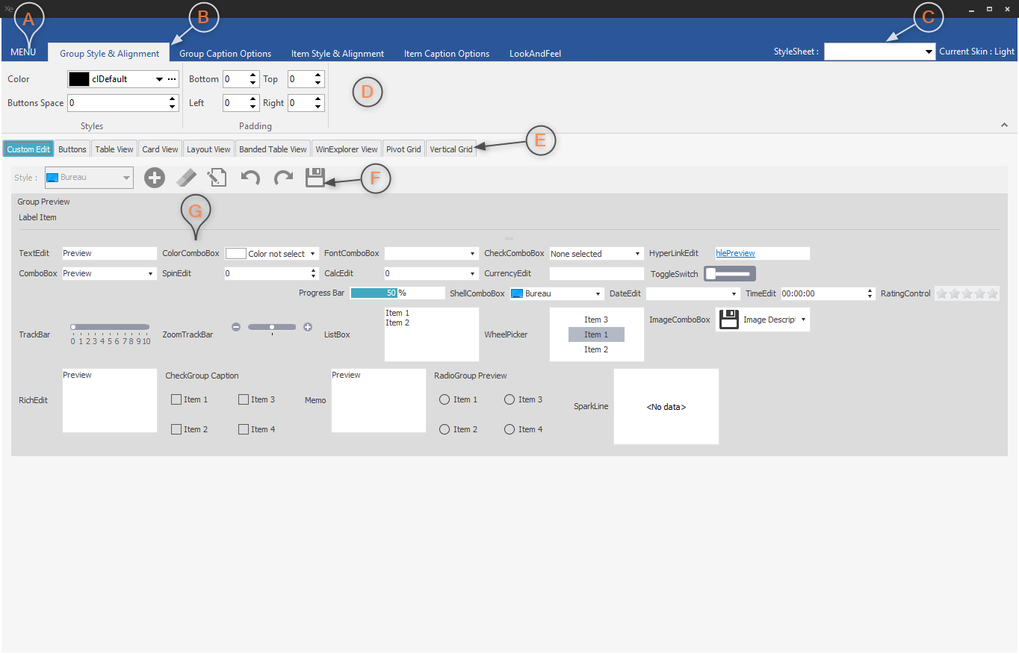
Task: Toggle the ToggleSwitch control
Action: click(730, 274)
